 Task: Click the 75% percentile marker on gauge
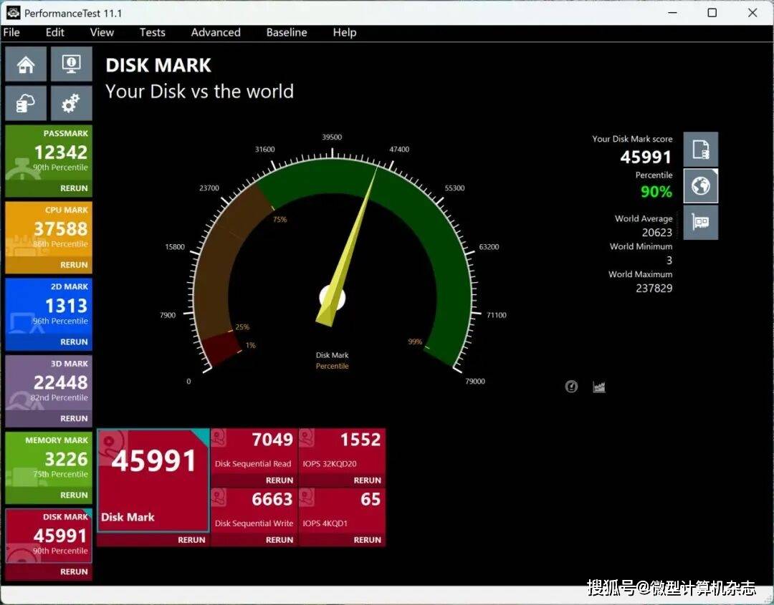(280, 219)
